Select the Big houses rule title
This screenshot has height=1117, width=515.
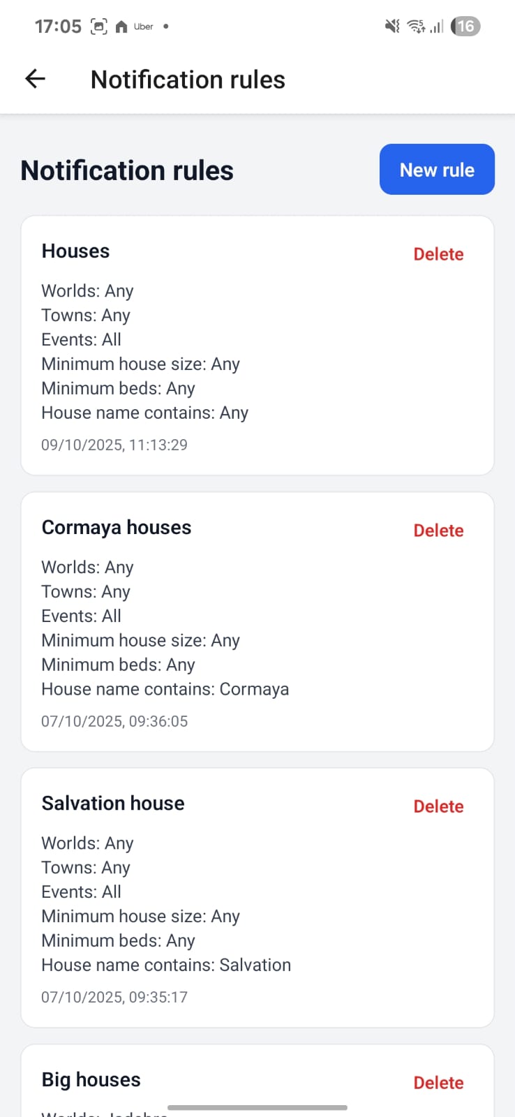[x=91, y=1080]
